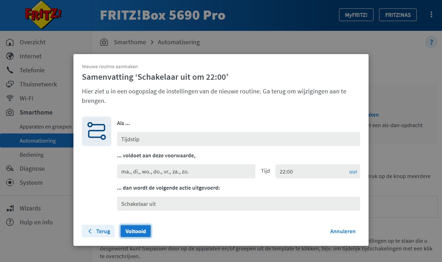442x262 pixels.
Task: Click the weekdays field ma., di., wo.
Action: [x=186, y=171]
